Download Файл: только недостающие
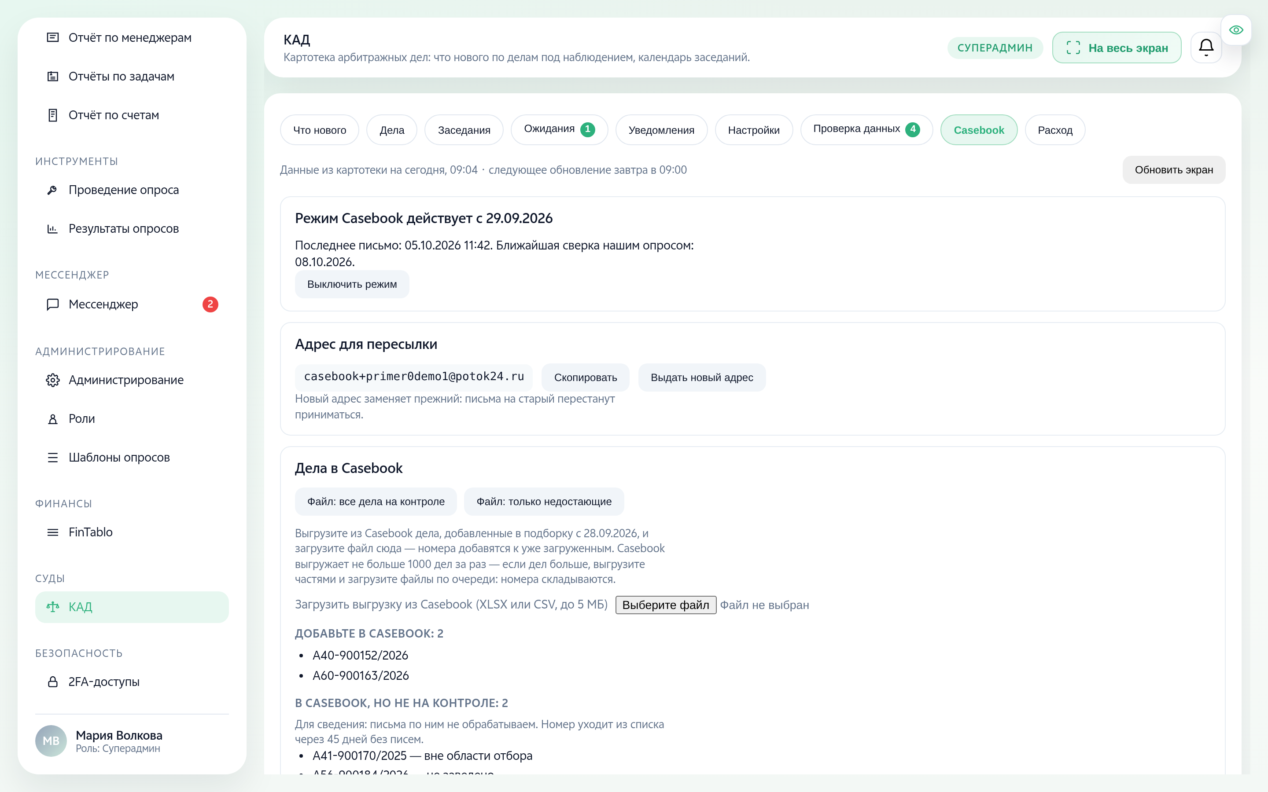The width and height of the screenshot is (1268, 792). (x=544, y=501)
